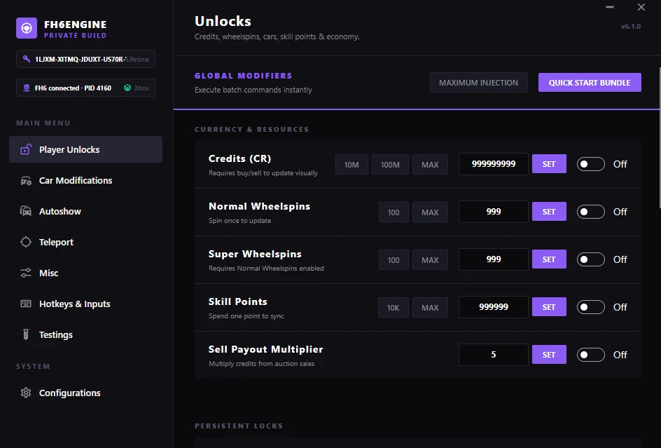Click SET for Credits (CR)
The image size is (661, 448).
click(549, 164)
